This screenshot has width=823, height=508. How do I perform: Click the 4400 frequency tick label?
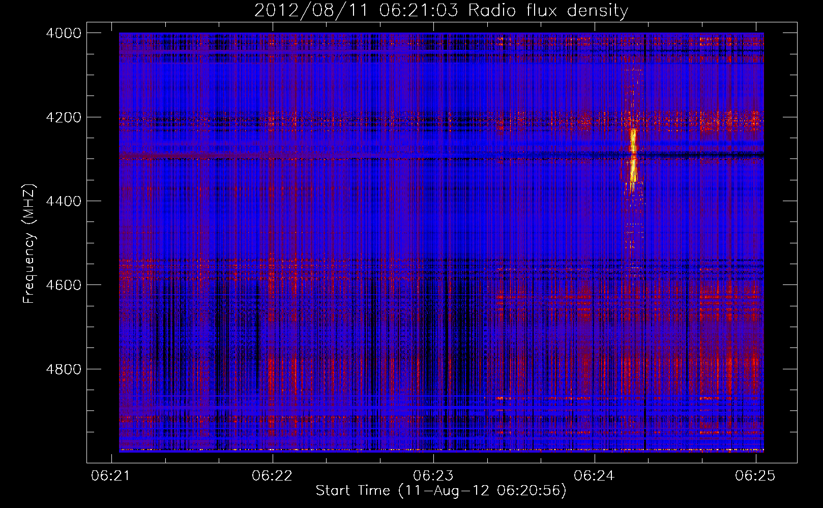[x=64, y=201]
